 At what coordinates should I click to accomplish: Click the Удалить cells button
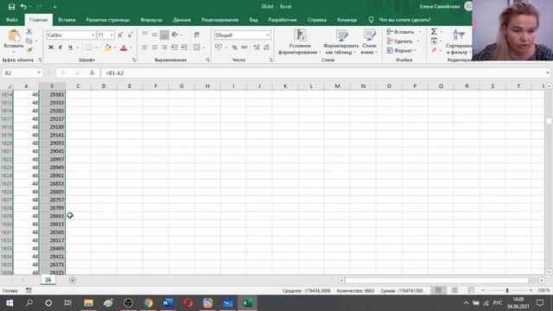point(404,41)
